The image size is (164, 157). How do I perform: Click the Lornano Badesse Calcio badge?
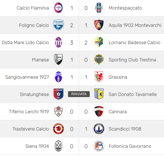(x=99, y=42)
